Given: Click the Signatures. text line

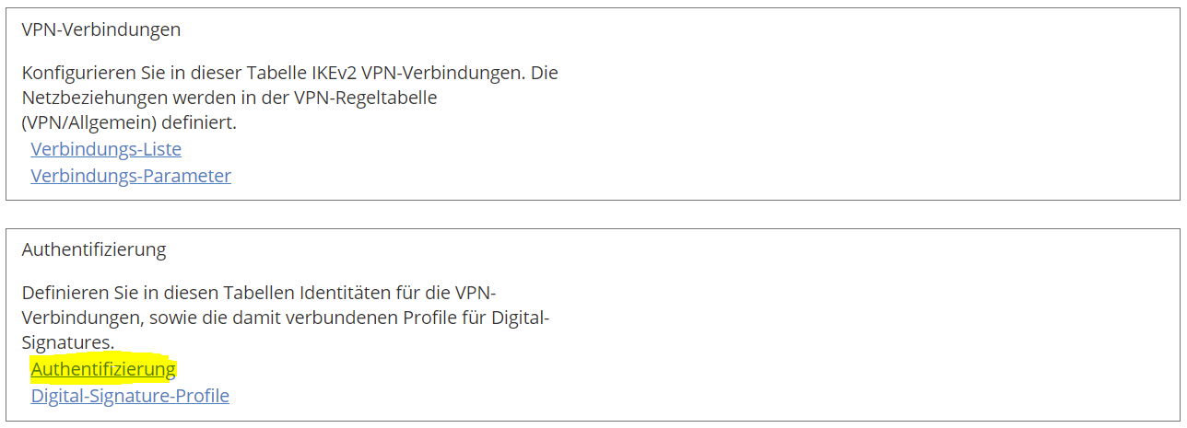Looking at the screenshot, I should pos(67,343).
